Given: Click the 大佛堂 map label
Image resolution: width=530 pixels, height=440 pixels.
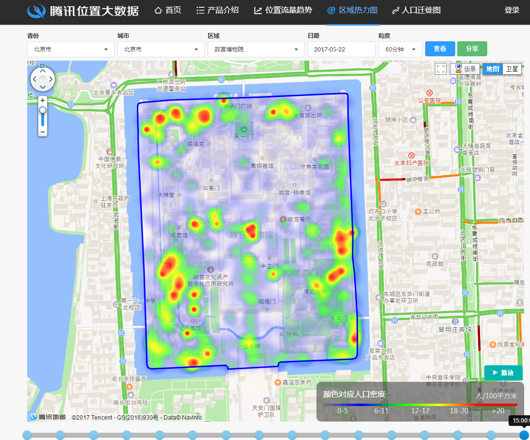Looking at the screenshot, I should pos(166,195).
